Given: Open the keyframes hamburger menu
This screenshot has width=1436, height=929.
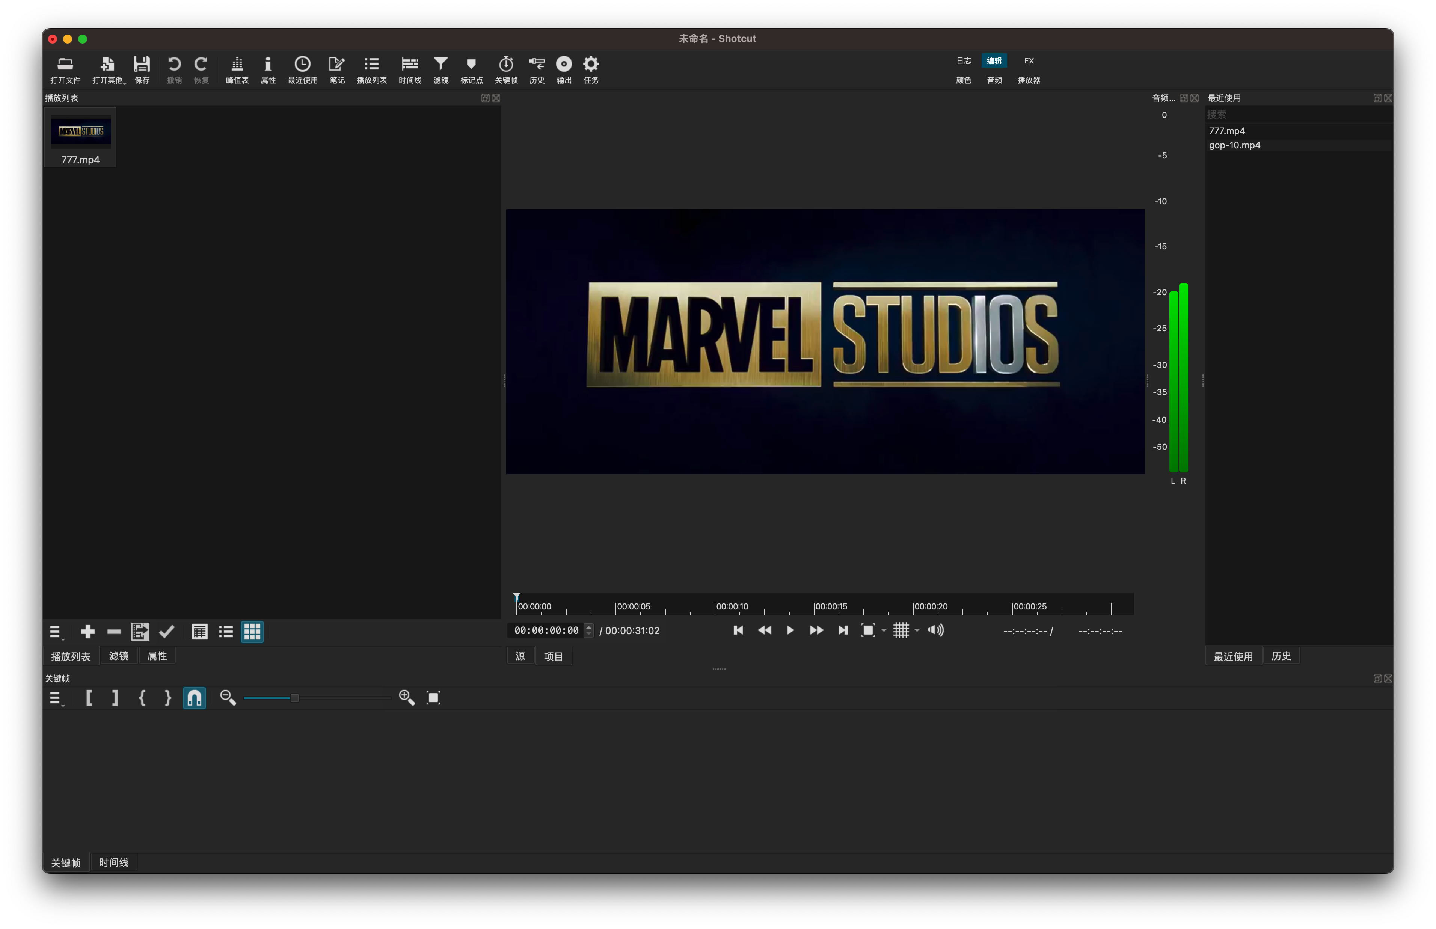Looking at the screenshot, I should click(x=56, y=698).
